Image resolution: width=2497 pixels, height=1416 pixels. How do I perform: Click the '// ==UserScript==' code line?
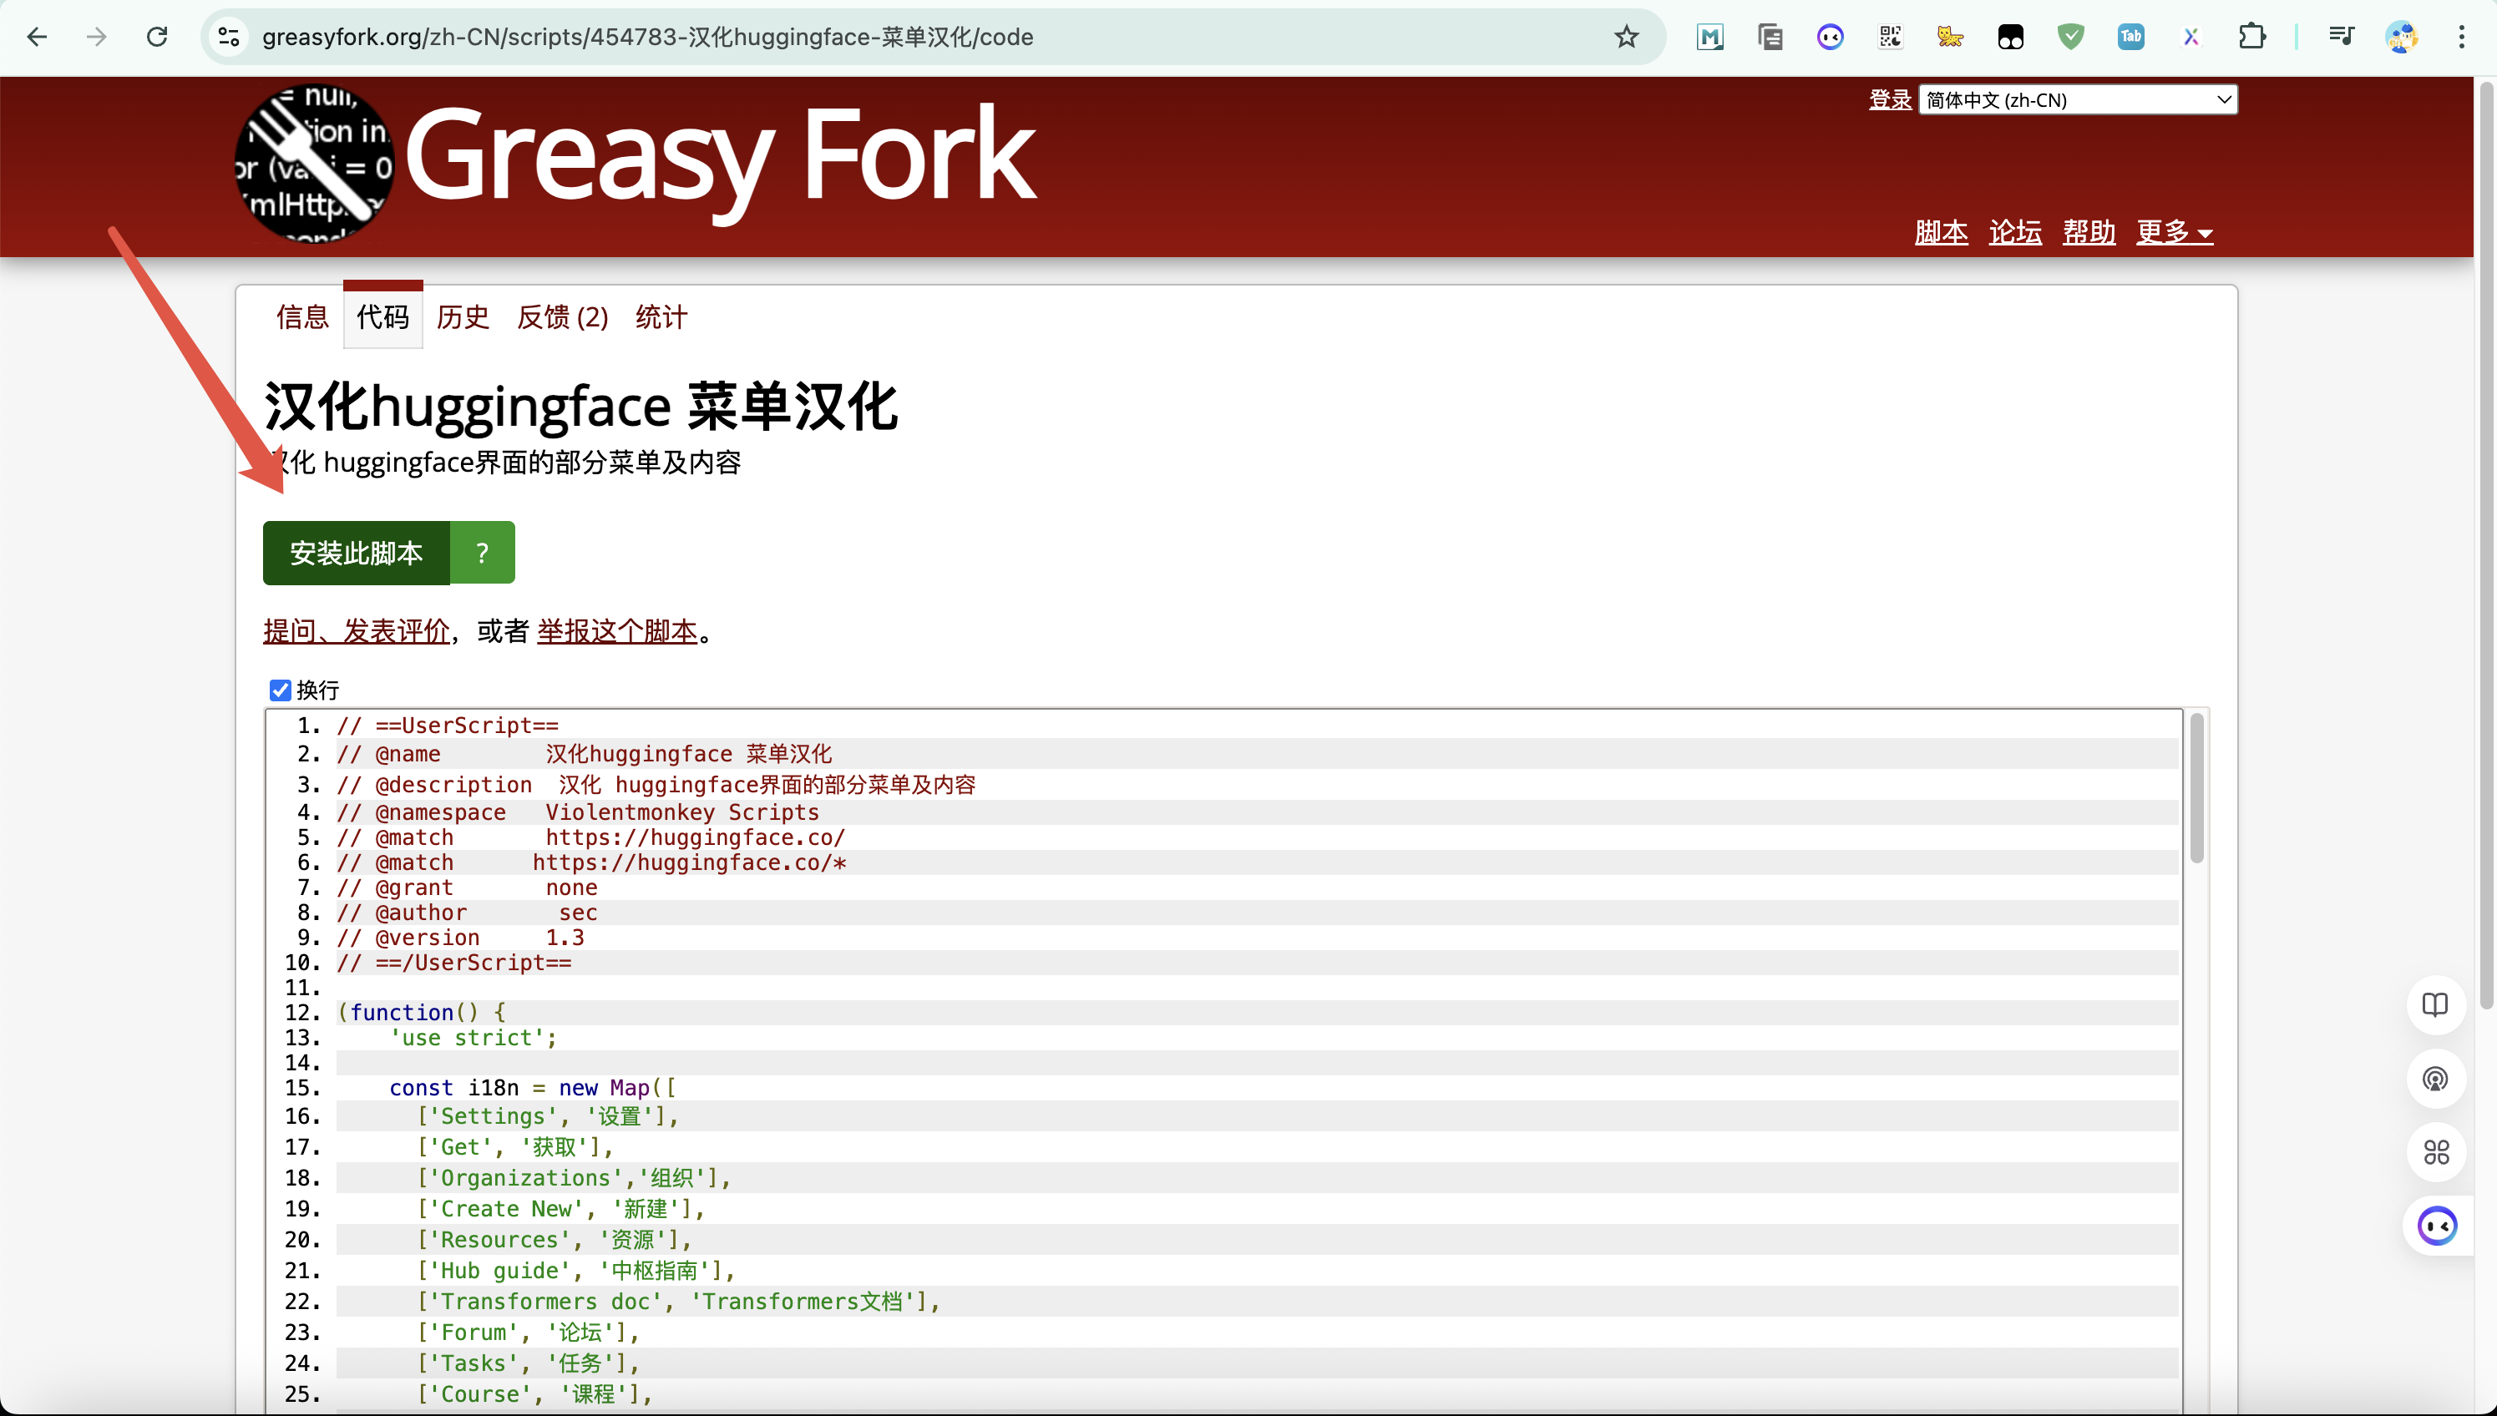448,726
